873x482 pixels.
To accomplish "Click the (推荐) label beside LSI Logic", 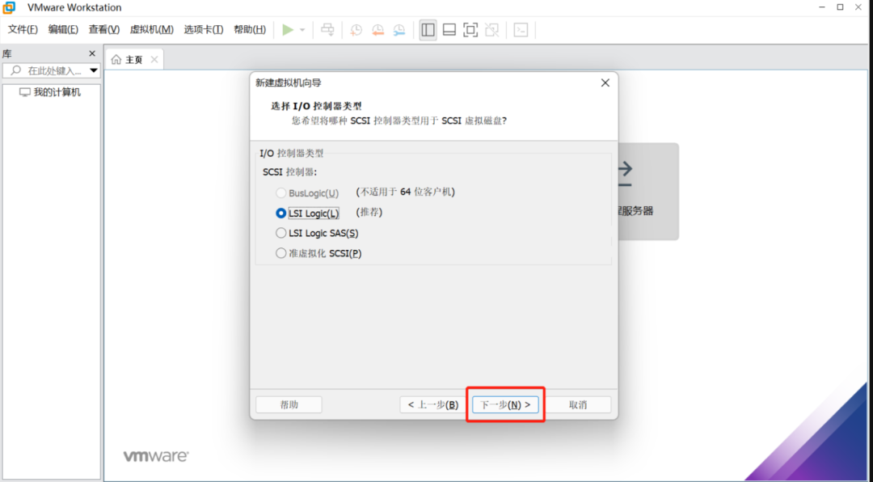I will (369, 213).
